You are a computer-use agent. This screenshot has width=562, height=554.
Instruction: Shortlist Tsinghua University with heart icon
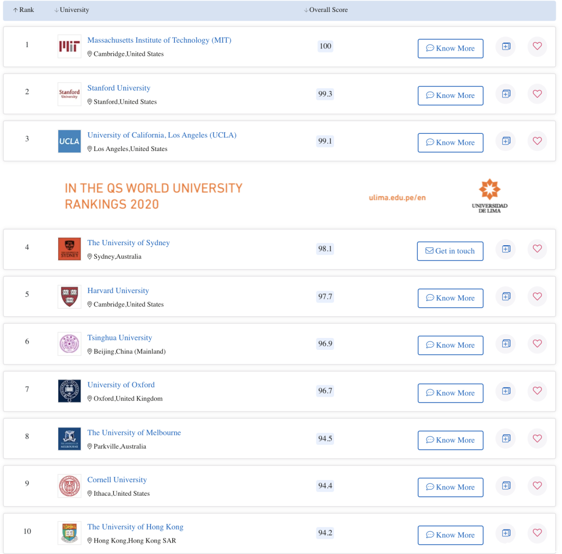(537, 344)
